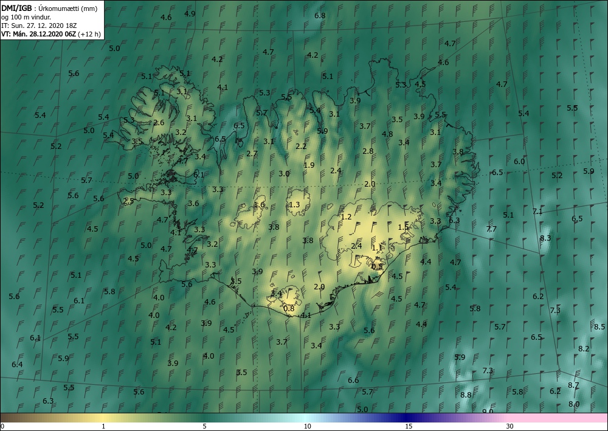The width and height of the screenshot is (608, 431).
Task: Click the map value '8.0' in bottom-right corner
Action: 575,404
